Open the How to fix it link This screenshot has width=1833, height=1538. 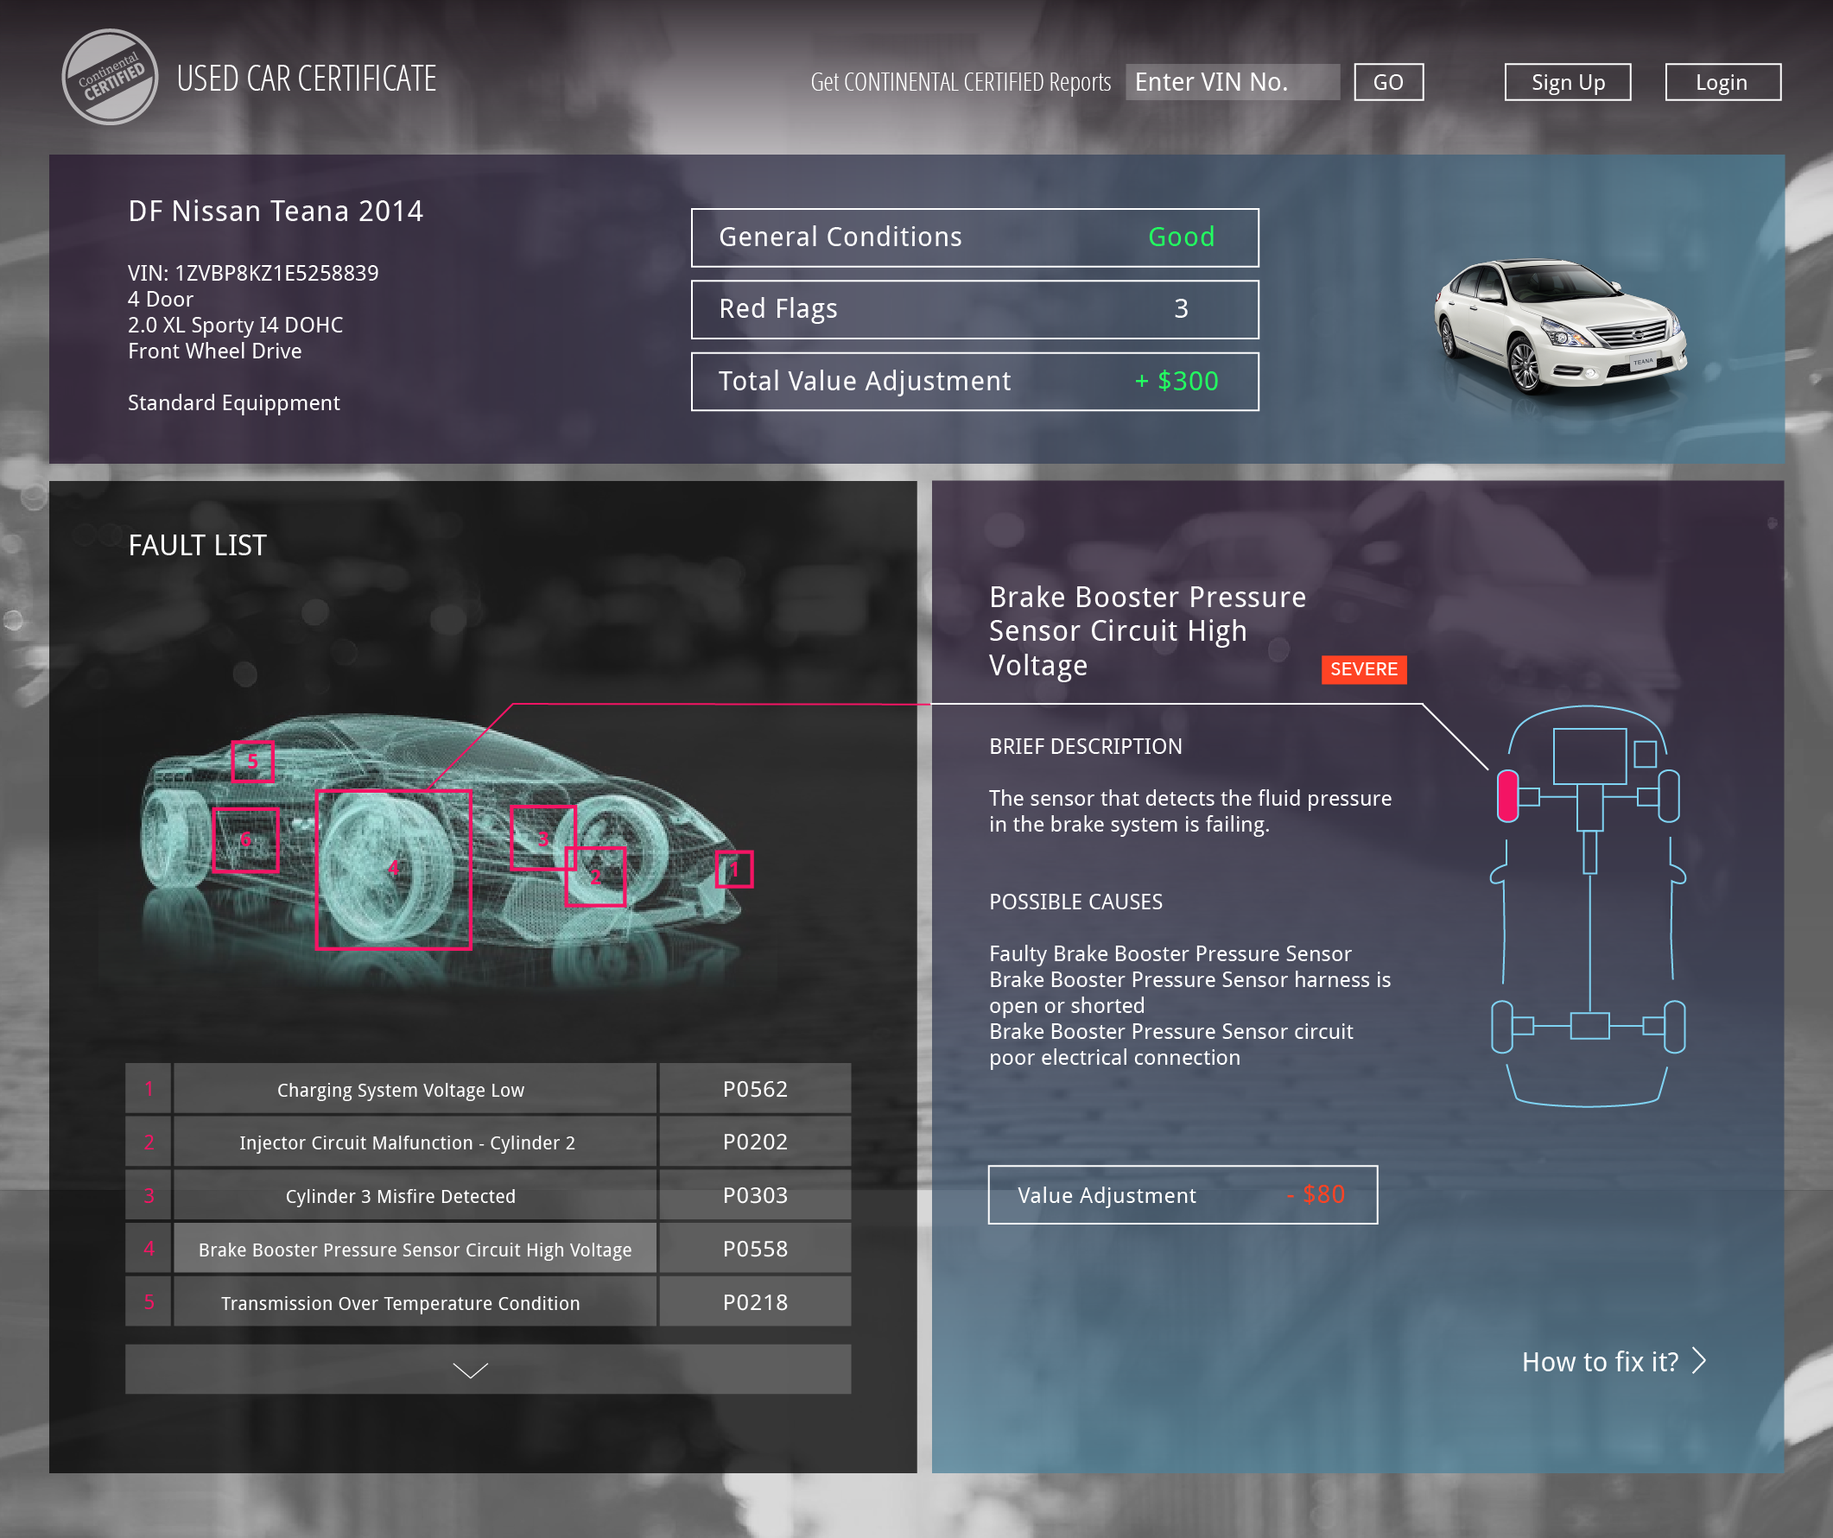pos(1613,1361)
